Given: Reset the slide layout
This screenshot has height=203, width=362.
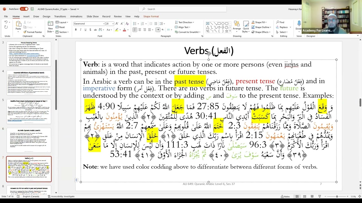Looking at the screenshot, I should coord(60,27).
